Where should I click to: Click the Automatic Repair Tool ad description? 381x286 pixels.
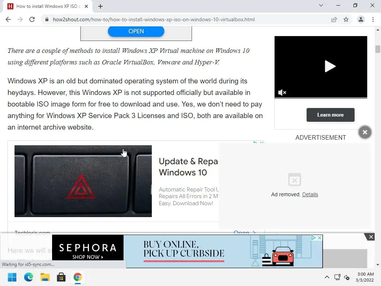click(189, 196)
